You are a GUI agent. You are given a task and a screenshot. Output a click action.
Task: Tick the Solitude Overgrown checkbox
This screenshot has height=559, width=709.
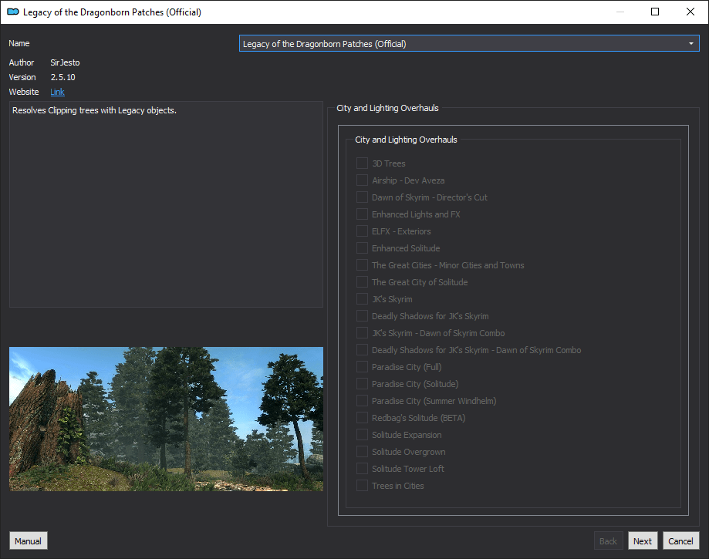point(362,451)
